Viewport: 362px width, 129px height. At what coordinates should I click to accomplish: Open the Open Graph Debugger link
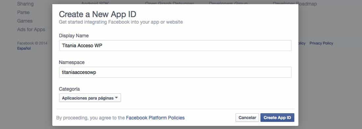(x=169, y=4)
